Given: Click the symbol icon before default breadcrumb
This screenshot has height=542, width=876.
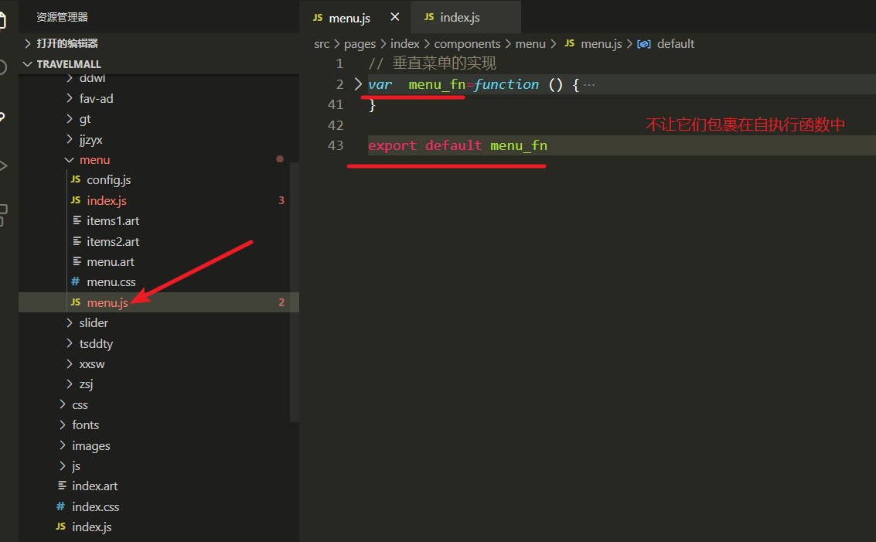Looking at the screenshot, I should click(643, 44).
